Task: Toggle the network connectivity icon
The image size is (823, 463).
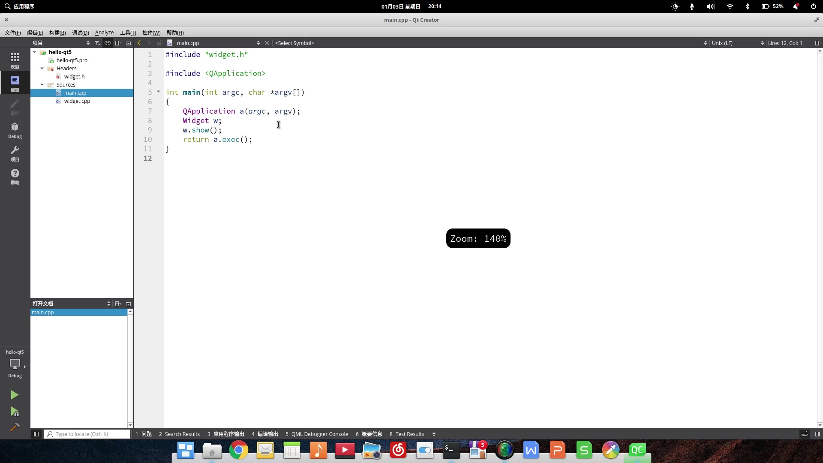Action: 729,6
